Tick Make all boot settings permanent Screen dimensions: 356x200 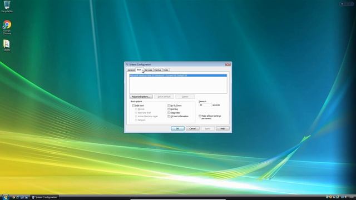click(x=200, y=116)
